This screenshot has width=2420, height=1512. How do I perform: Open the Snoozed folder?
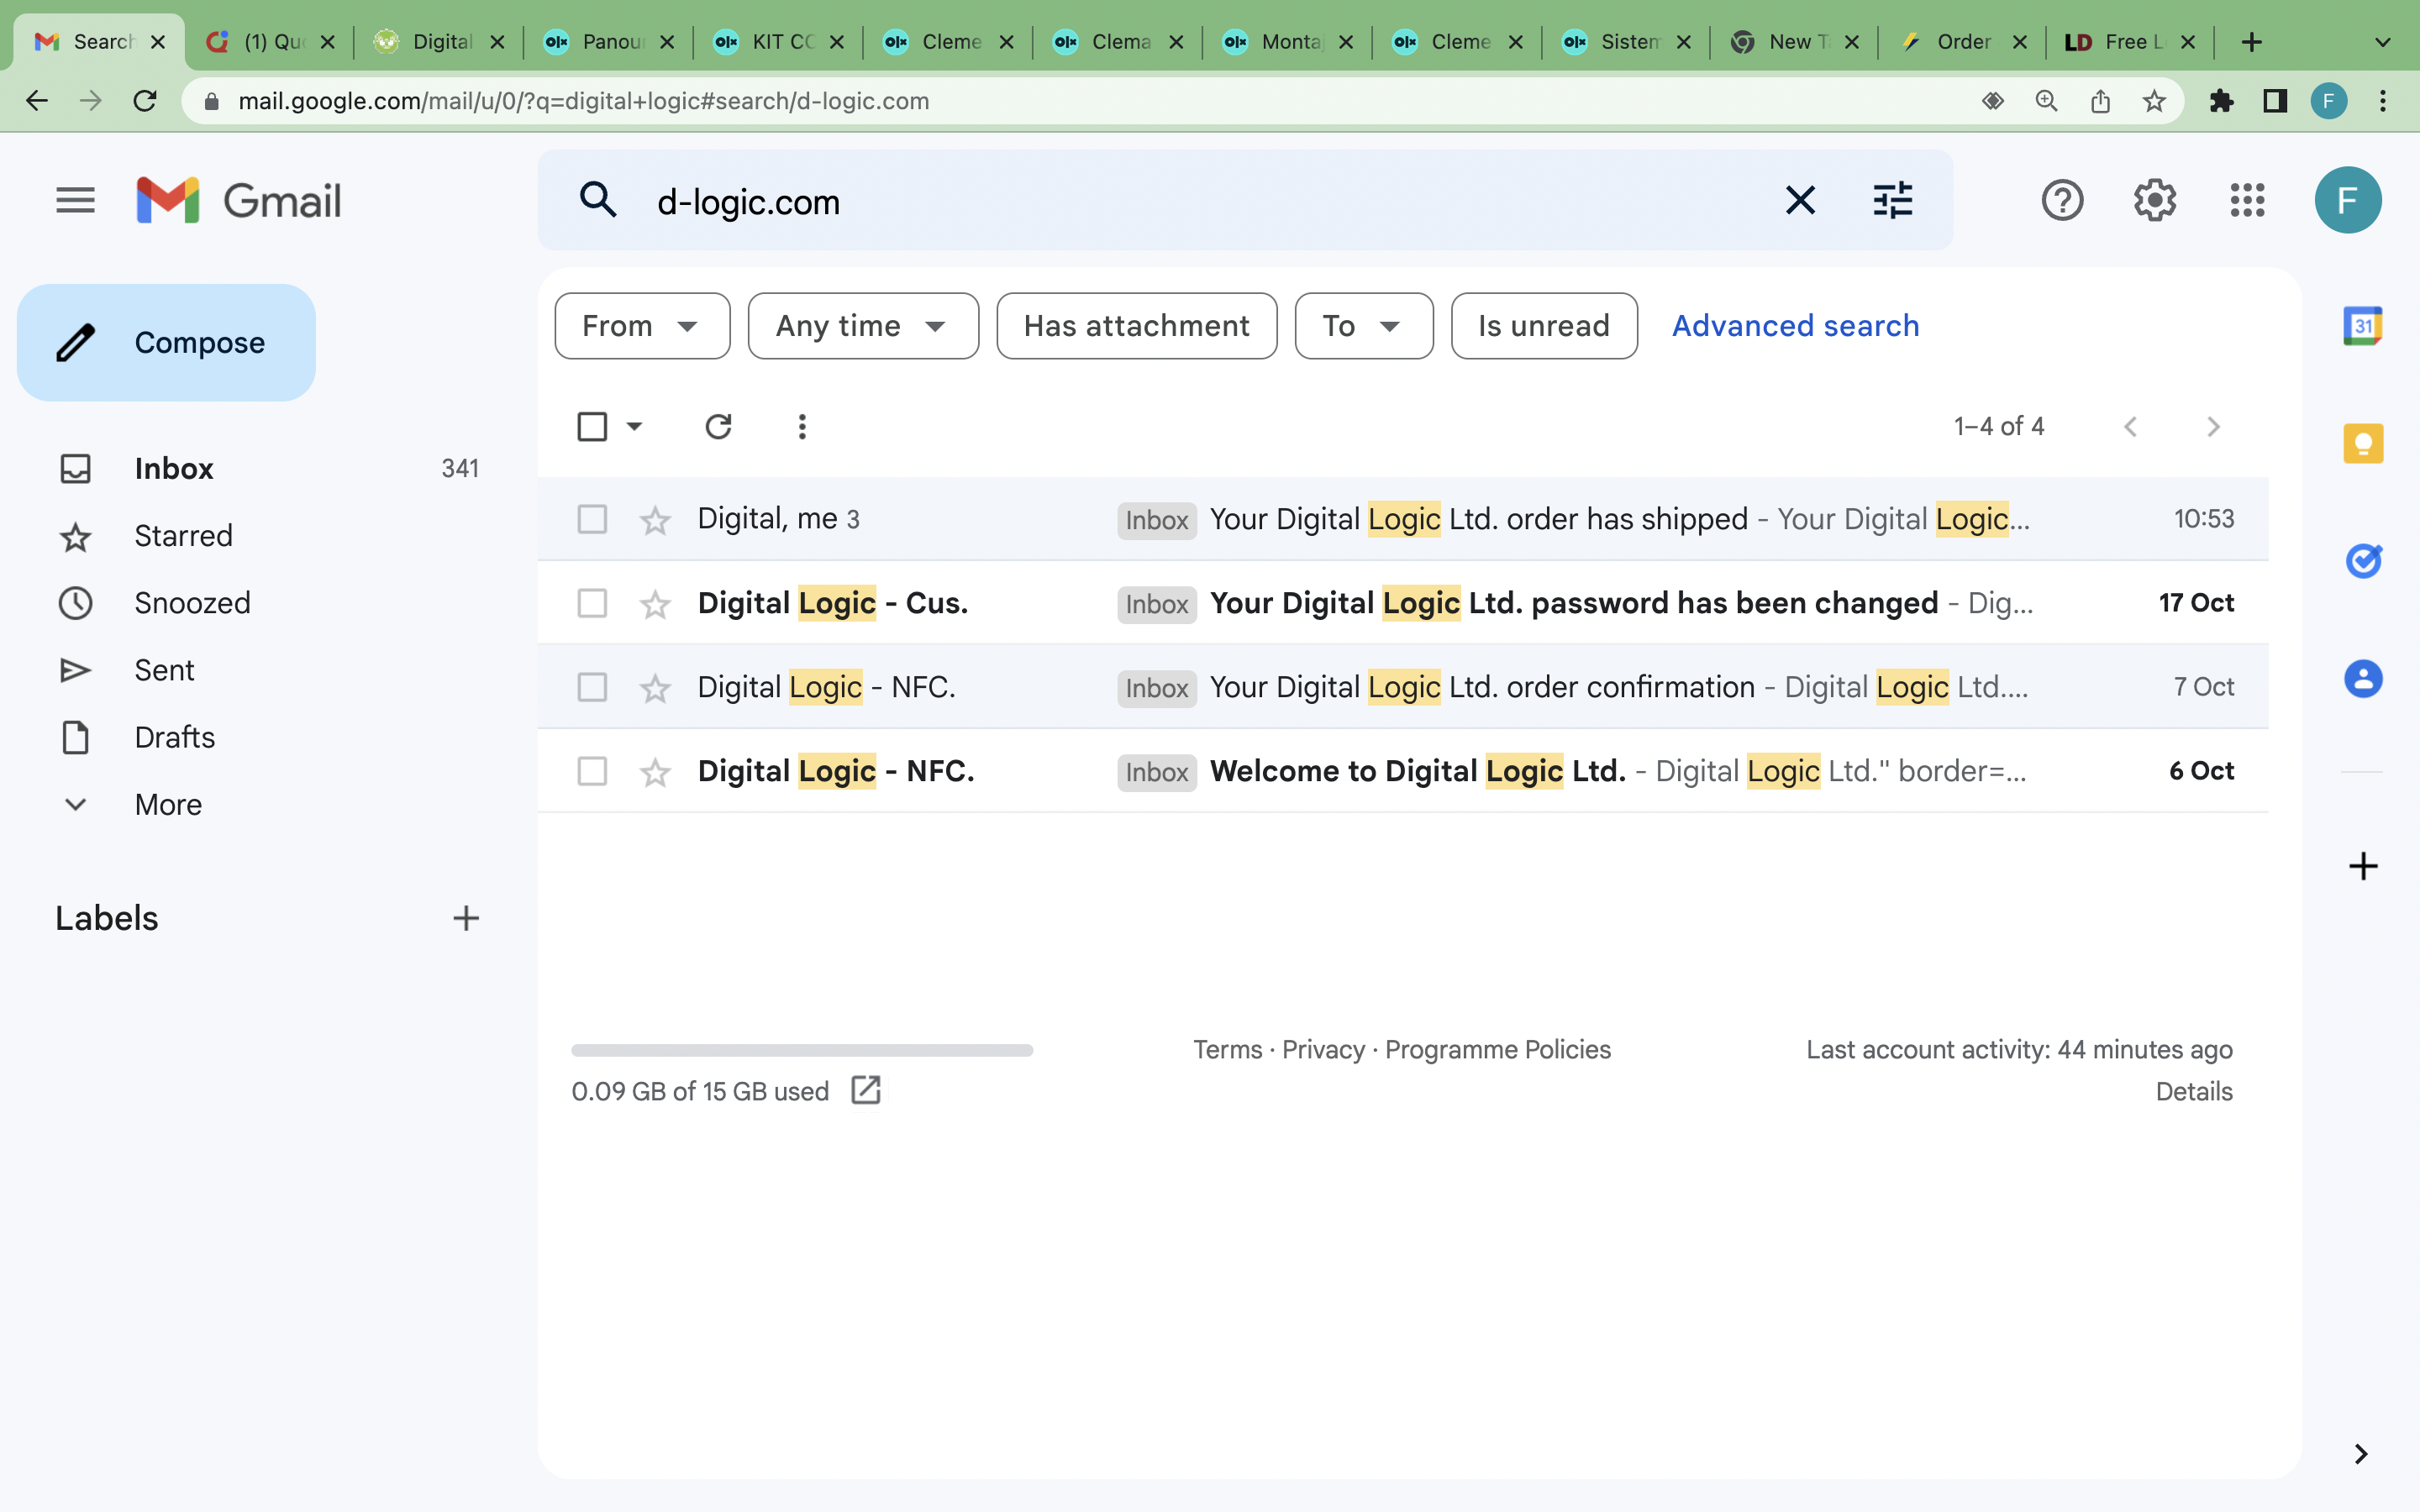192,603
